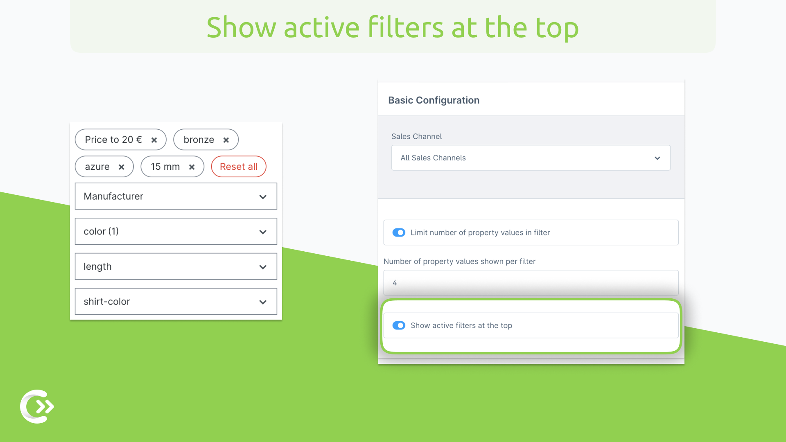Viewport: 786px width, 442px height.
Task: Remove the 15mm filter tag
Action: point(192,166)
